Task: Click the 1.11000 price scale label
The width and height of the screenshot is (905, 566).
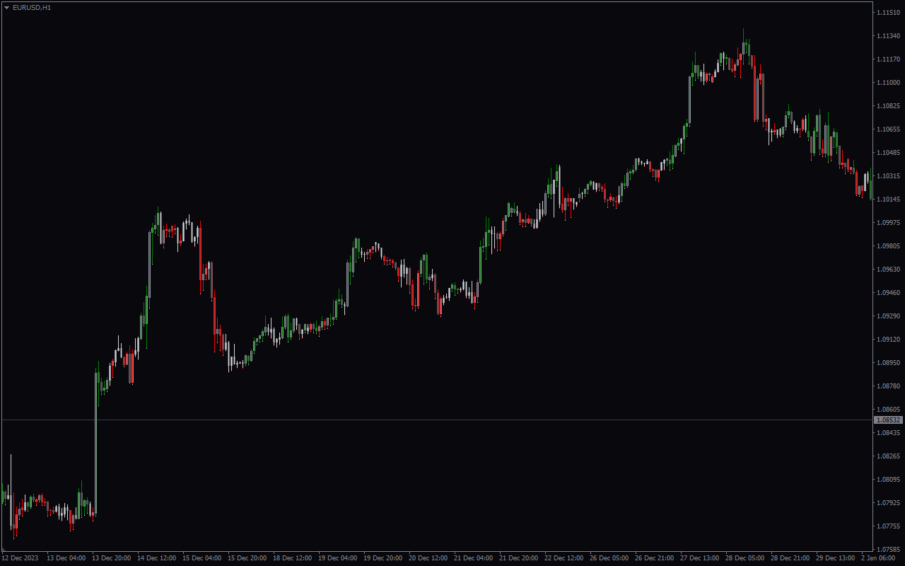Action: pos(889,82)
